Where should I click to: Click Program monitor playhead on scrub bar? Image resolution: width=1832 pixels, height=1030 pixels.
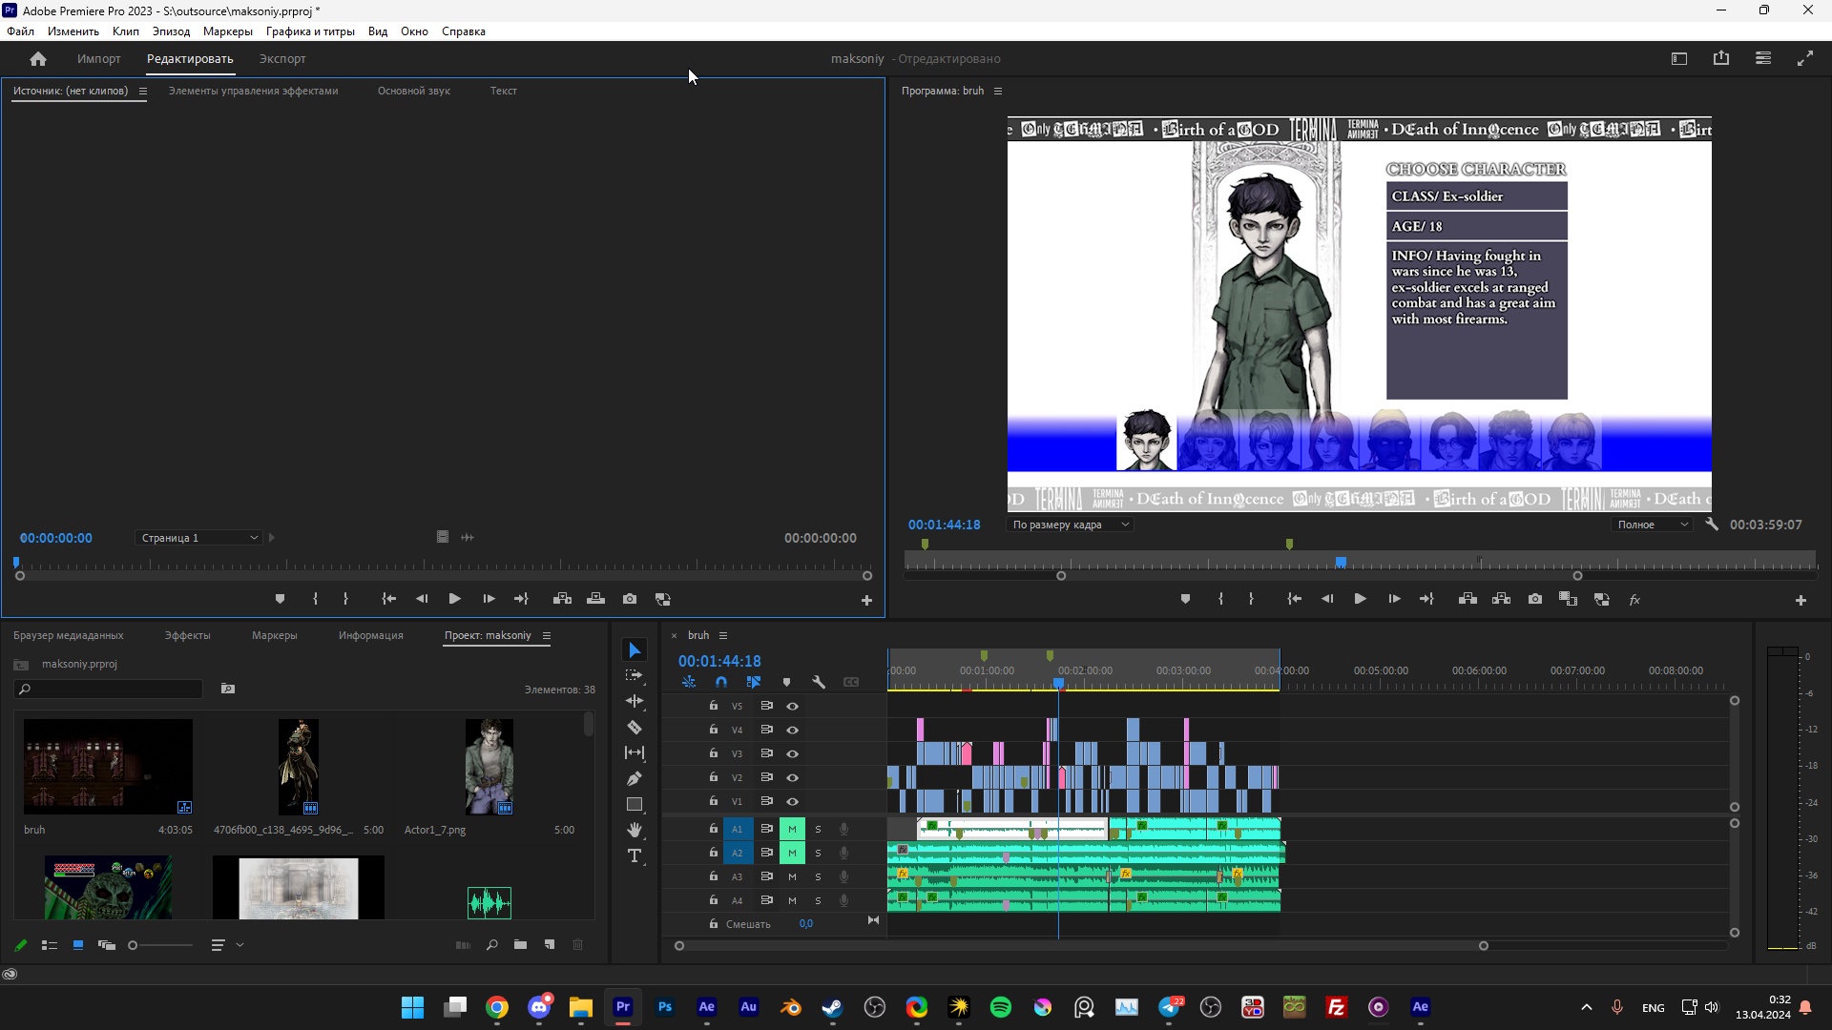coord(1341,563)
